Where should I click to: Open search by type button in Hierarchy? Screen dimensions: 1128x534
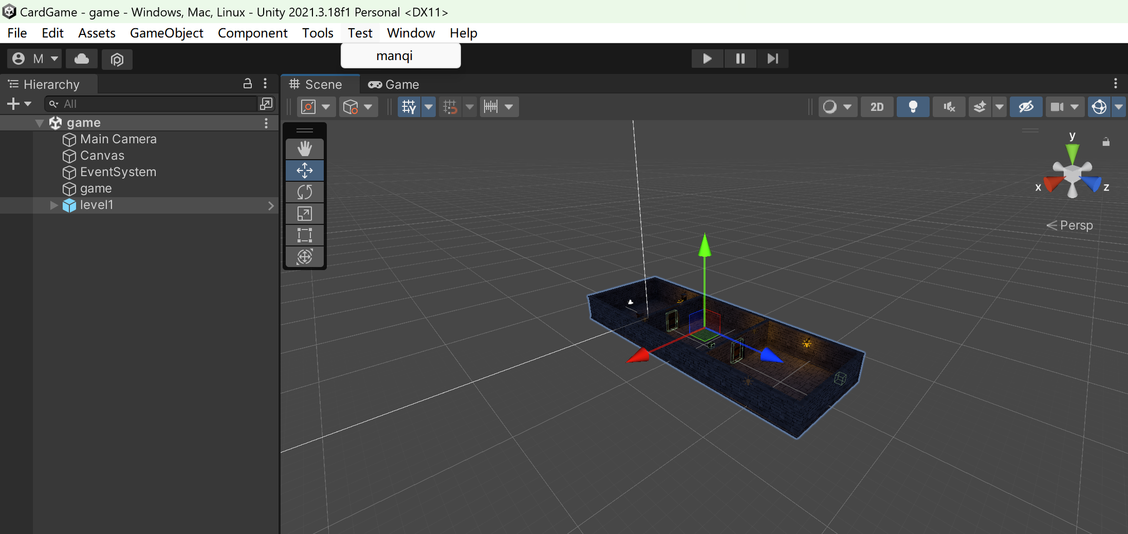[x=266, y=104]
